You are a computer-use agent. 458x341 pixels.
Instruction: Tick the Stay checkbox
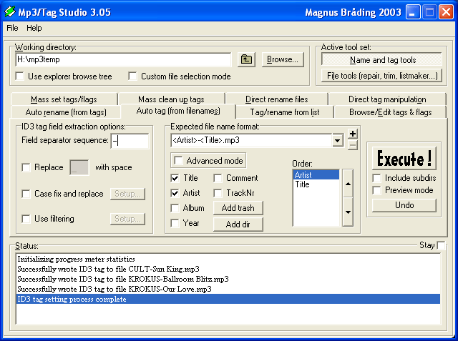point(441,245)
